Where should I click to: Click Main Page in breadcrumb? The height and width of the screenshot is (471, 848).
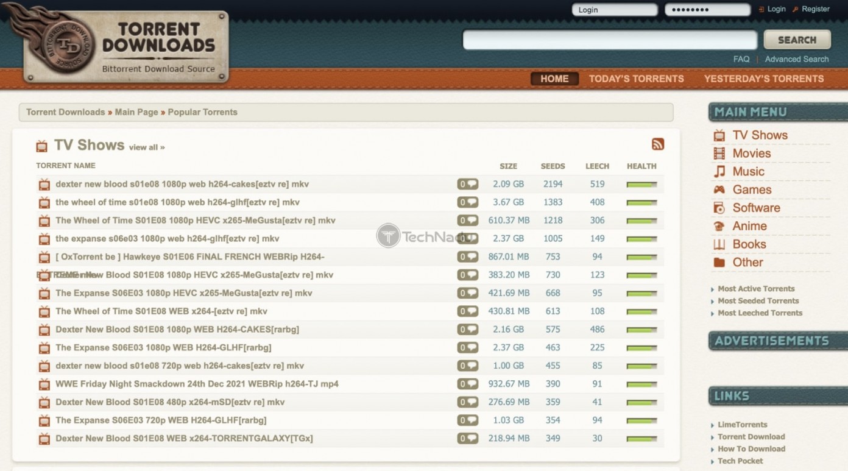coord(136,112)
